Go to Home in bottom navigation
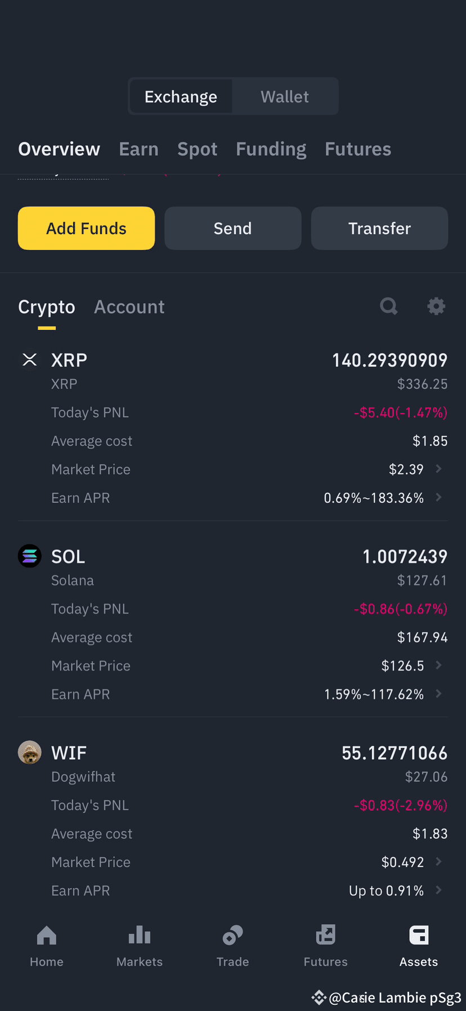The image size is (466, 1011). tap(47, 946)
